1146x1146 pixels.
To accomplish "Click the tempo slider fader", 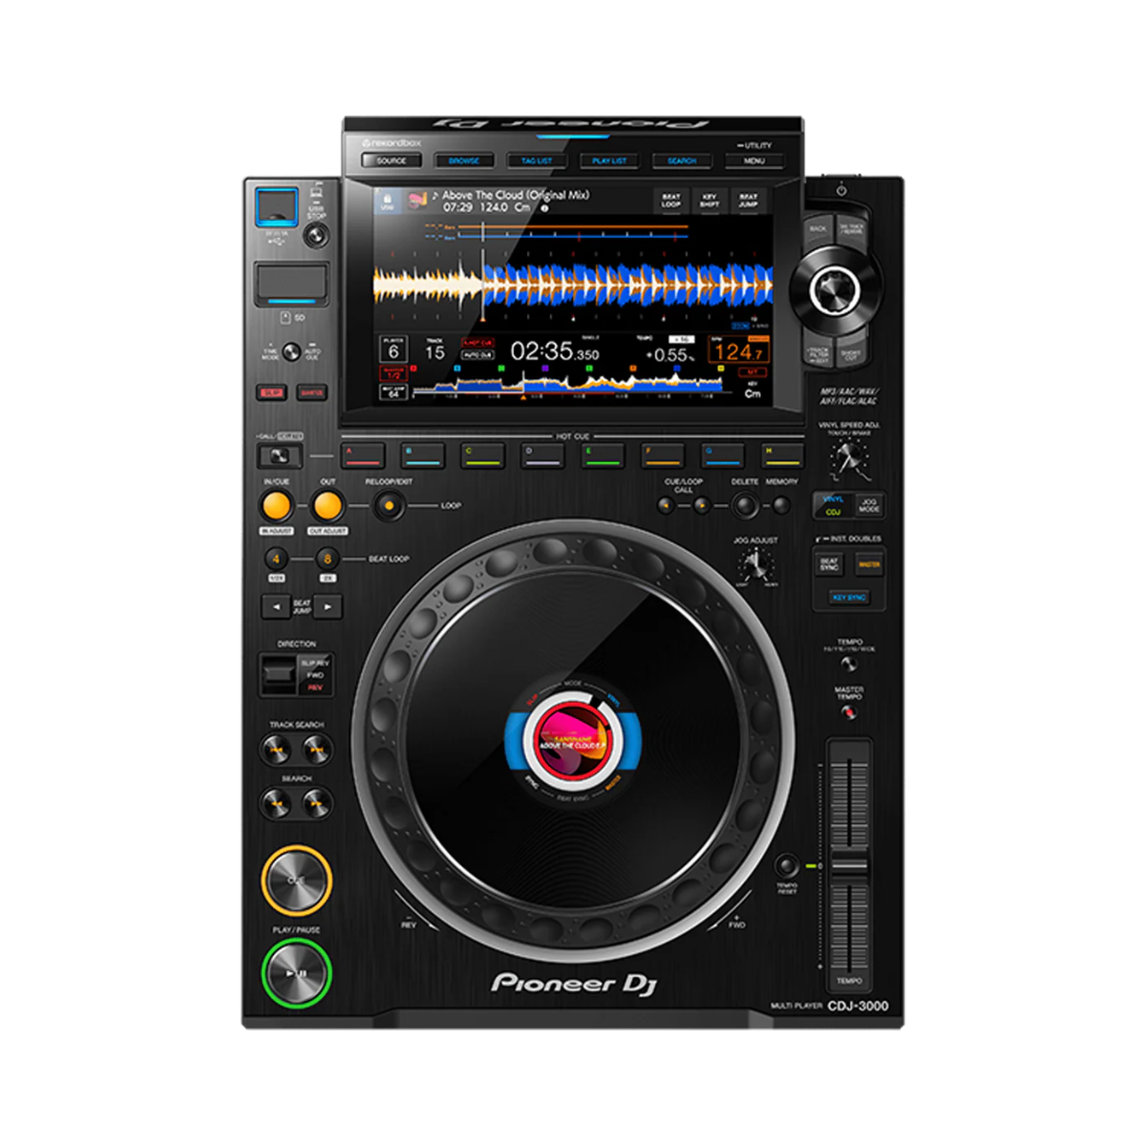I will click(849, 866).
